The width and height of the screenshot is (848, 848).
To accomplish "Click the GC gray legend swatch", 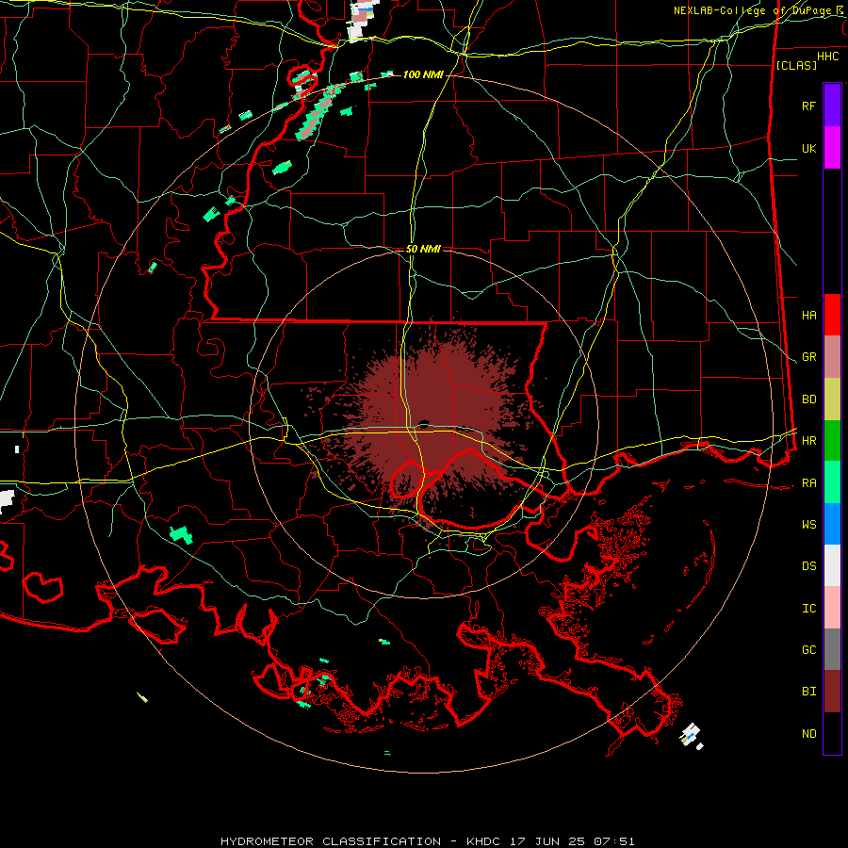I will tap(832, 649).
